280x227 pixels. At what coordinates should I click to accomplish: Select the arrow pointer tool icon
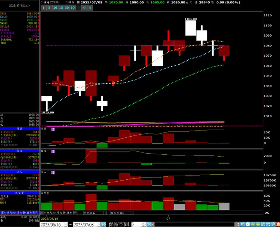pos(243,224)
